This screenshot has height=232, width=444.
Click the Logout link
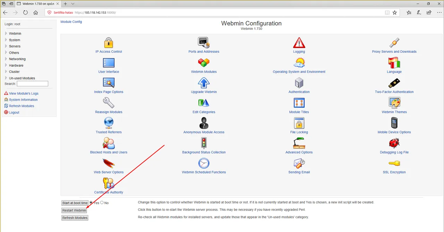(14, 112)
